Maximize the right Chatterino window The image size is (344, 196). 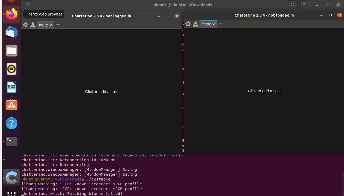[x=331, y=15]
